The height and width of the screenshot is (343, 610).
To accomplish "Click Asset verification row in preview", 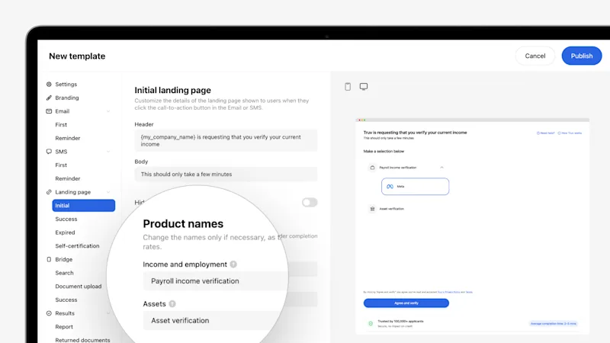I will pos(391,209).
